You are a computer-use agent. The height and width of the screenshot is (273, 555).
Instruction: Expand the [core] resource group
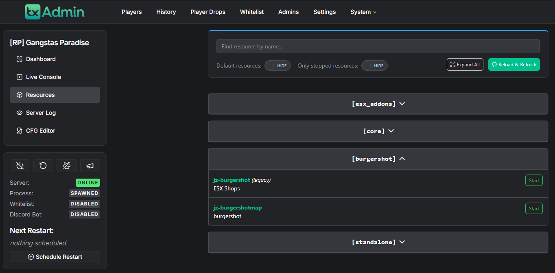click(x=378, y=131)
